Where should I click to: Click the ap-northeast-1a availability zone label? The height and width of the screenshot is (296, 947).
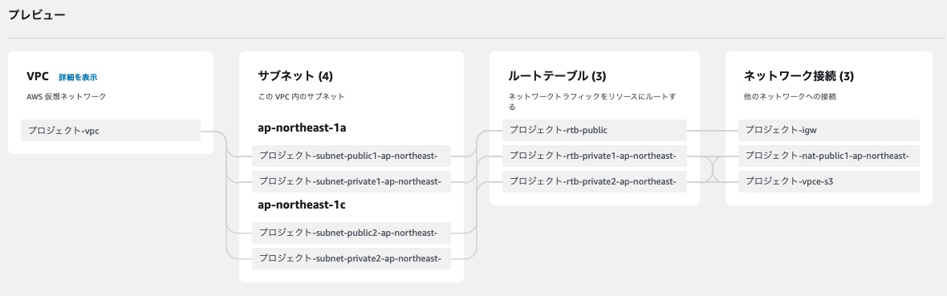pyautogui.click(x=302, y=128)
